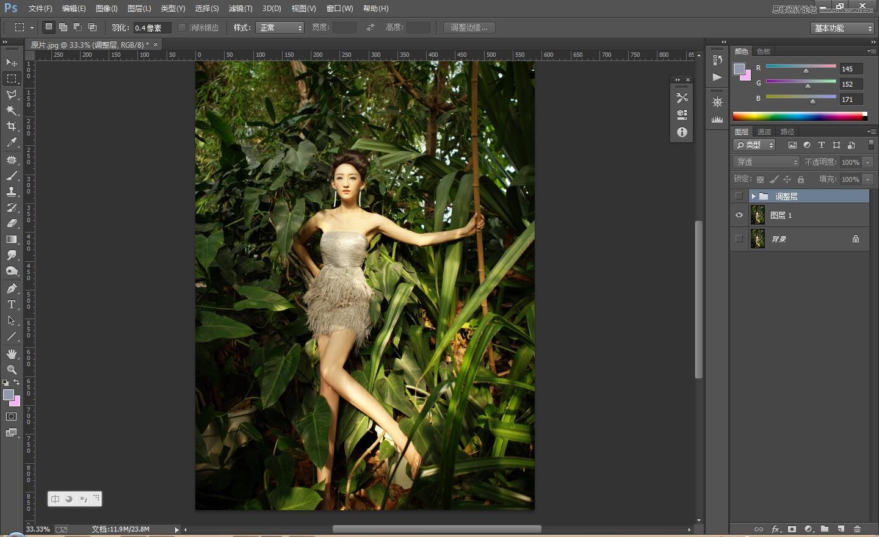Image resolution: width=879 pixels, height=537 pixels.
Task: Select the Eyedropper tool
Action: 12,143
